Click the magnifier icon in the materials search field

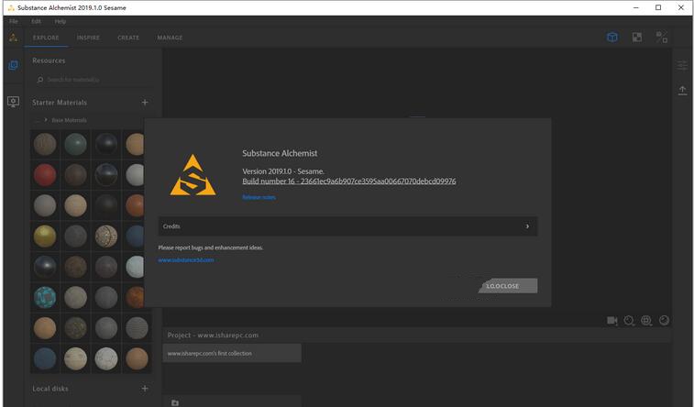[39, 80]
